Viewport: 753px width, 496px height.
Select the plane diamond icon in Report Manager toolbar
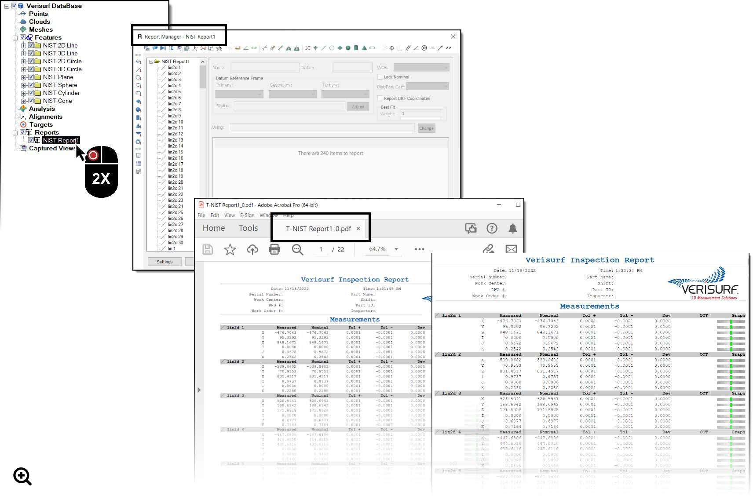340,48
